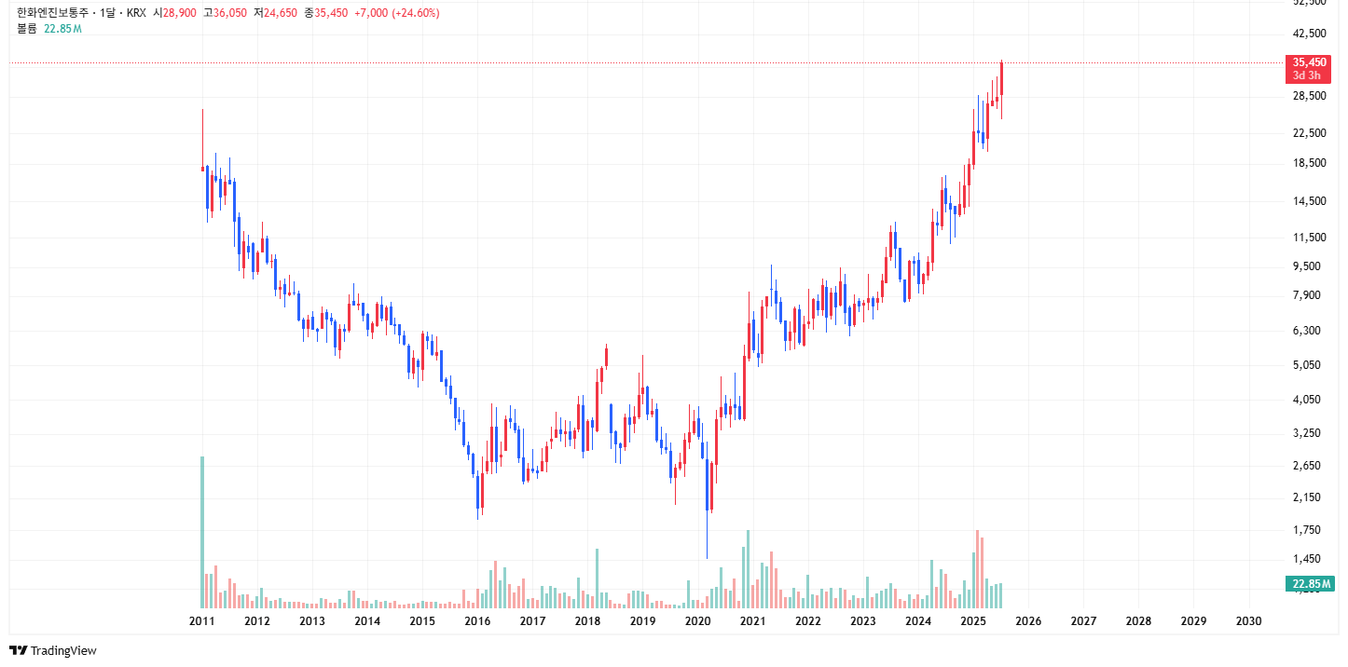This screenshot has height=667, width=1348.
Task: Click the volume value beside the 볼륨 label
Action: [x=63, y=29]
